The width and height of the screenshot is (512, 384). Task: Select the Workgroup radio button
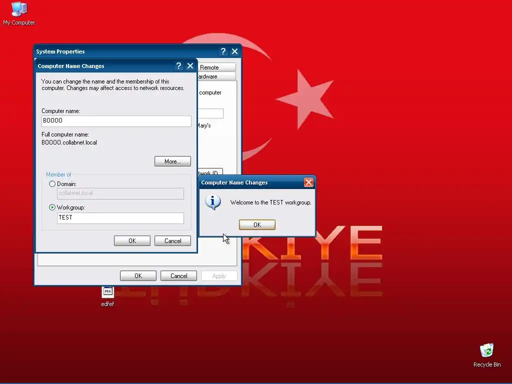click(52, 207)
